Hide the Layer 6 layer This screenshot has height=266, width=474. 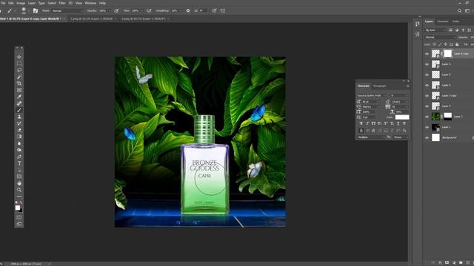click(x=427, y=64)
